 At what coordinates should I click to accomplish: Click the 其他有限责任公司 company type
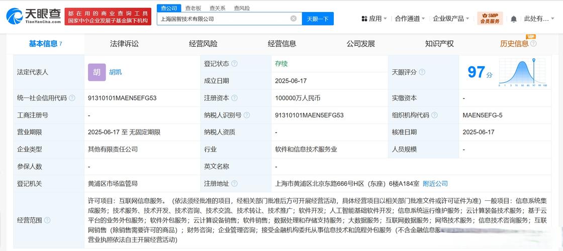113,149
